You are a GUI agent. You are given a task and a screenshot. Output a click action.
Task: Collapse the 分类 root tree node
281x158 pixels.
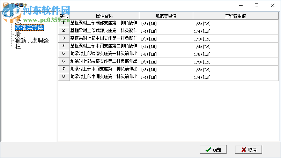pos(5,15)
